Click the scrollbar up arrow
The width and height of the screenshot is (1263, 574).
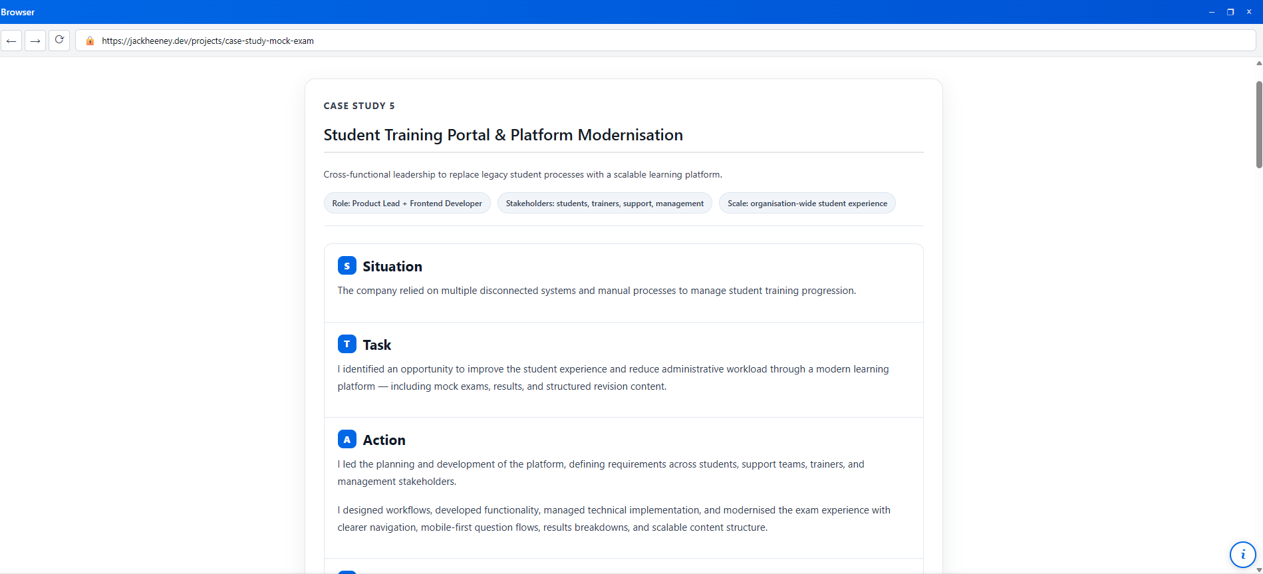1259,63
